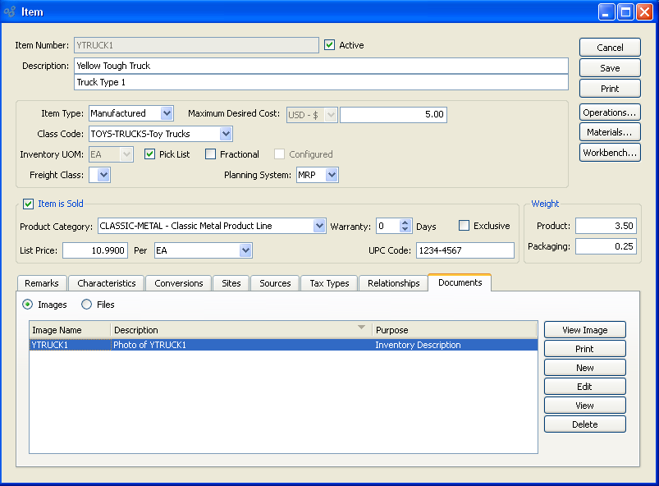Select the Documents tab

(x=460, y=282)
